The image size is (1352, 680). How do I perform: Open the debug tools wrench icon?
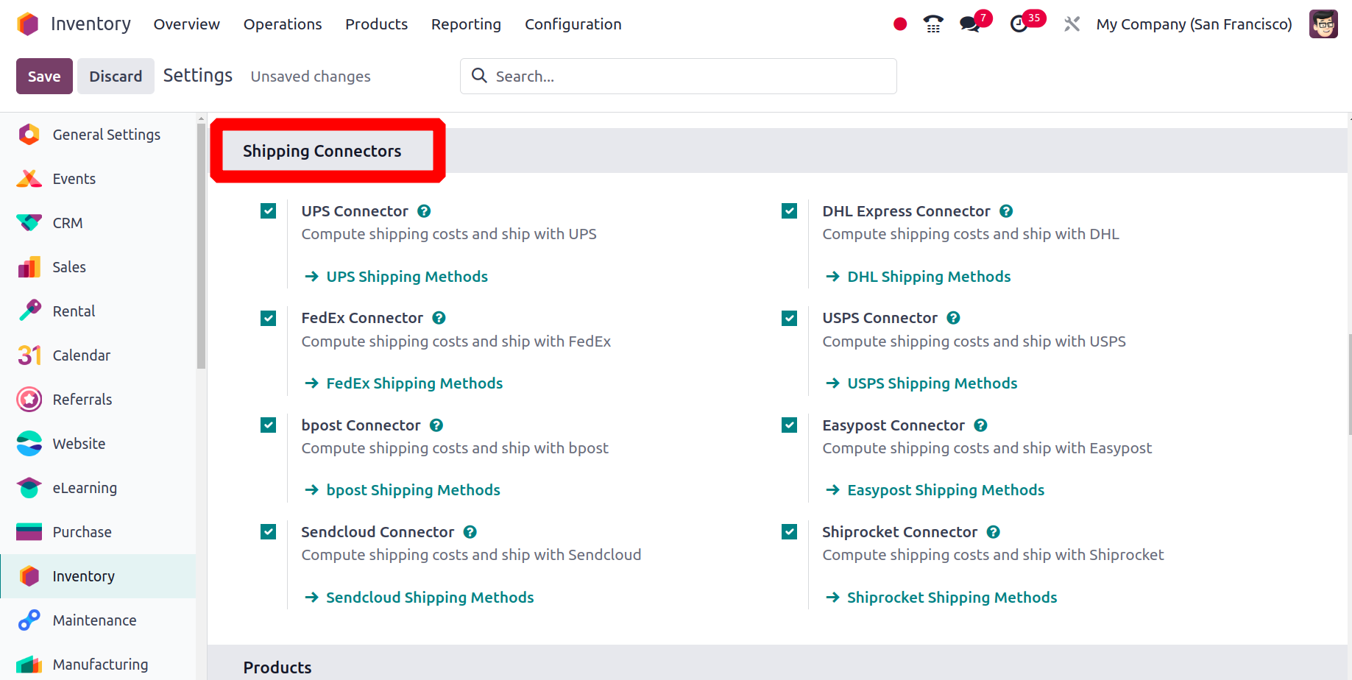click(1072, 24)
